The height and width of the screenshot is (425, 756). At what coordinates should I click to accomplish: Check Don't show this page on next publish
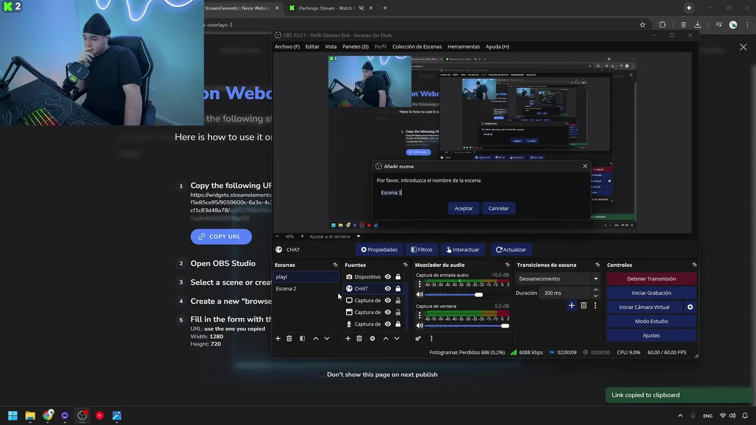[x=321, y=374]
